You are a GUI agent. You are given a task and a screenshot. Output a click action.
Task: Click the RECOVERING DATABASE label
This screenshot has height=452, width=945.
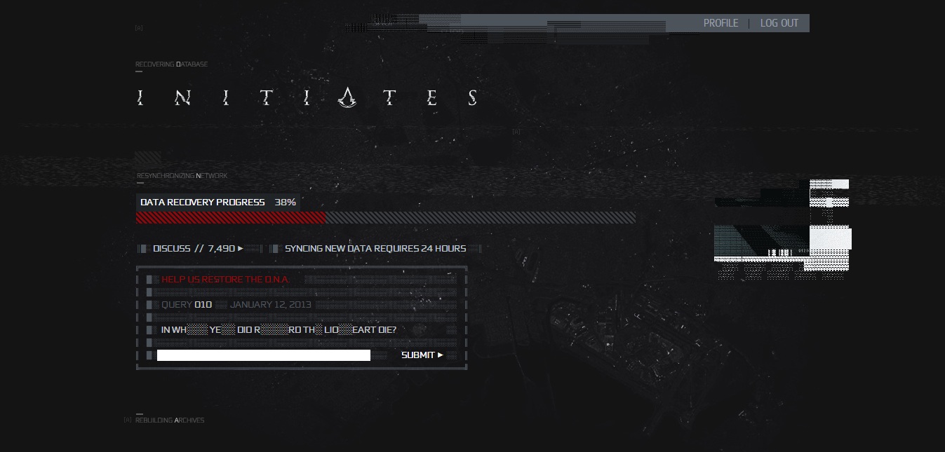[171, 64]
